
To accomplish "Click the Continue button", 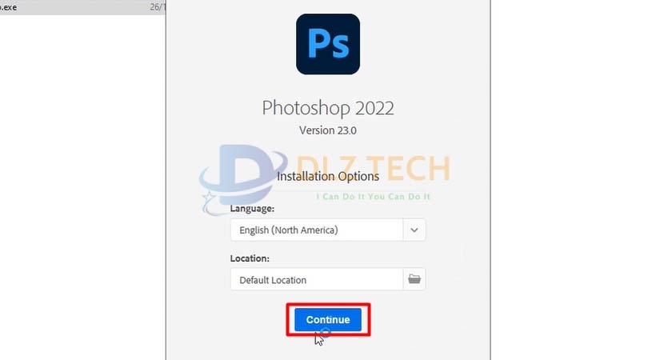I will pos(327,319).
